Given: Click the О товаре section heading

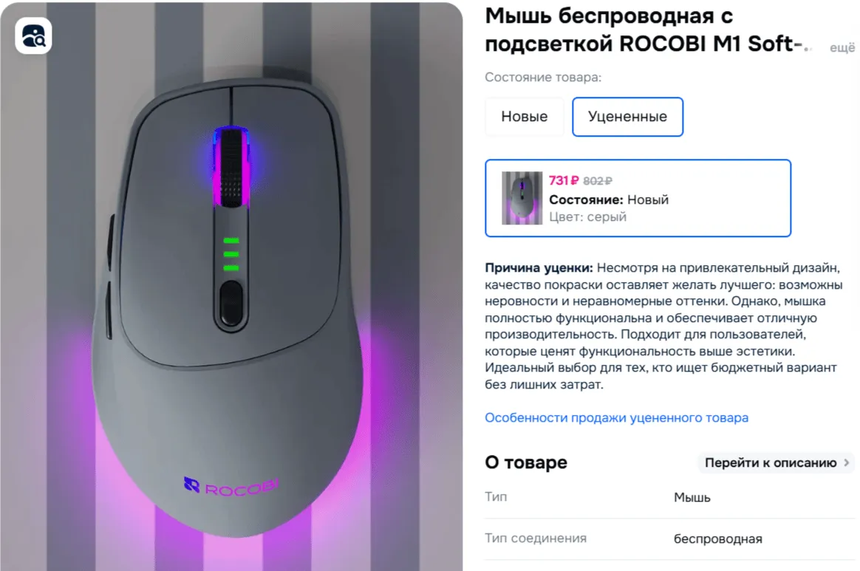Looking at the screenshot, I should click(x=526, y=462).
